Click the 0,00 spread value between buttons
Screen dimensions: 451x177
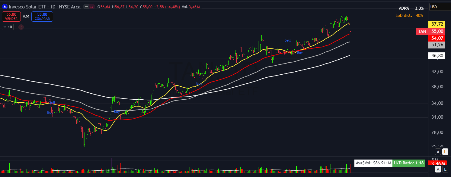pos(26,17)
